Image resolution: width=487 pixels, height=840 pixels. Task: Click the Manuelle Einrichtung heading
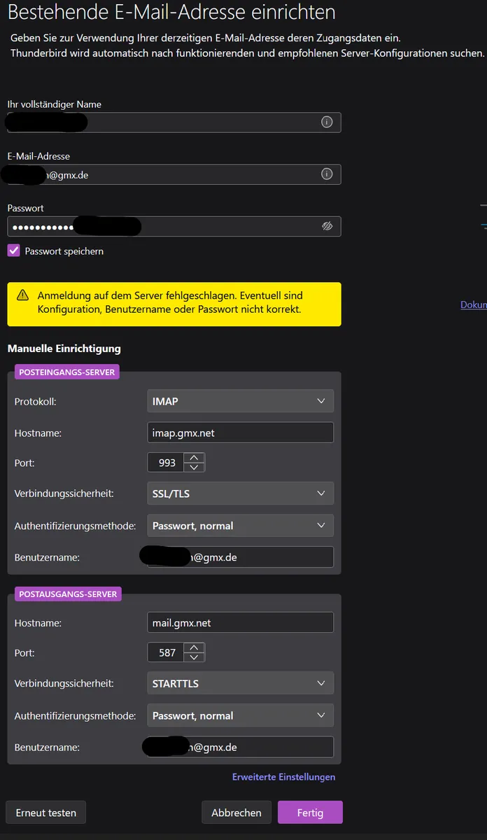point(64,348)
